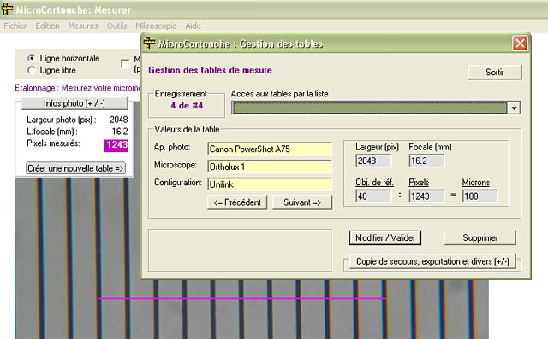
Task: Click the Gestion des tables dialog icon
Action: 150,43
